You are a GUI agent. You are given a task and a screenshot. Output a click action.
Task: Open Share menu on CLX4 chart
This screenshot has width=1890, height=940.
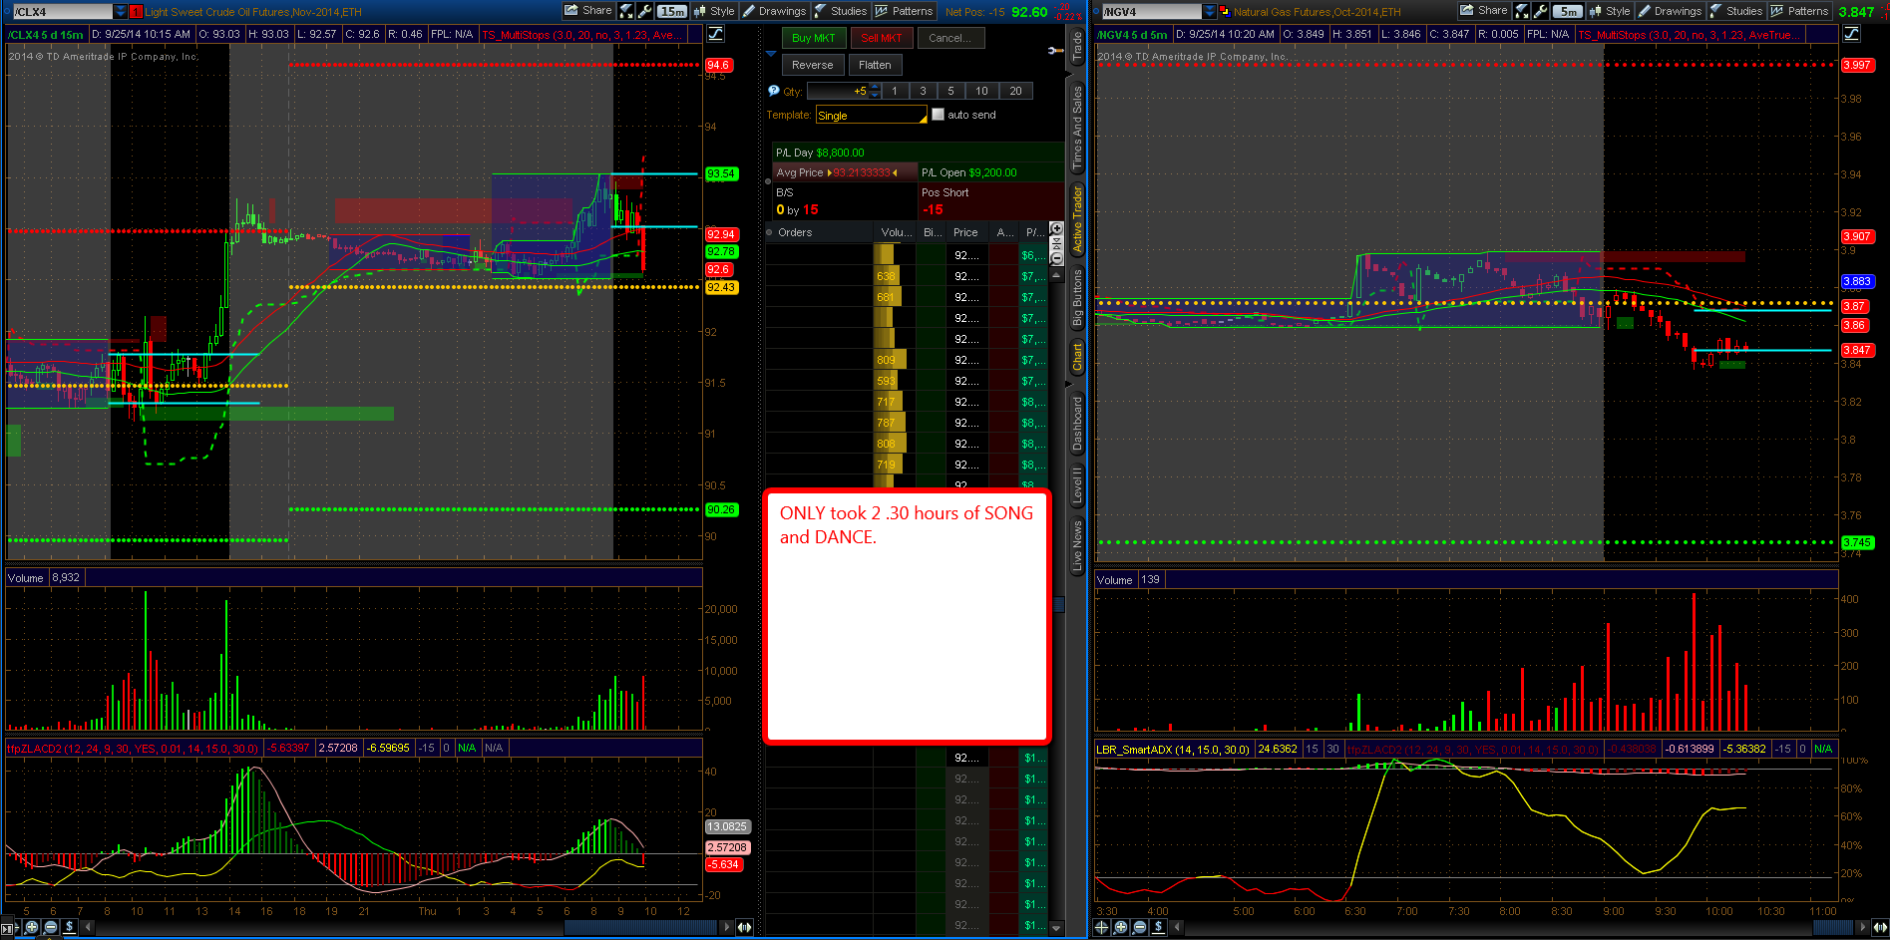[588, 11]
